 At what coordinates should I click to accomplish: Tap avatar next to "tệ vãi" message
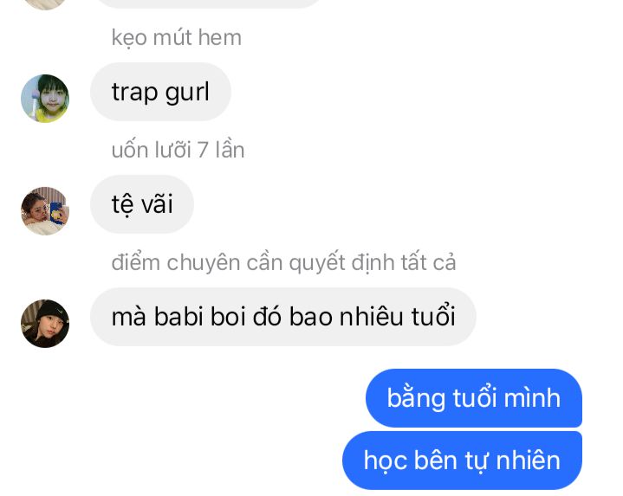(x=45, y=211)
